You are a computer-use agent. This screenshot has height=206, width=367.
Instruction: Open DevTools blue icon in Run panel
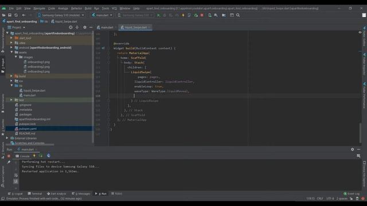[x=48, y=156]
